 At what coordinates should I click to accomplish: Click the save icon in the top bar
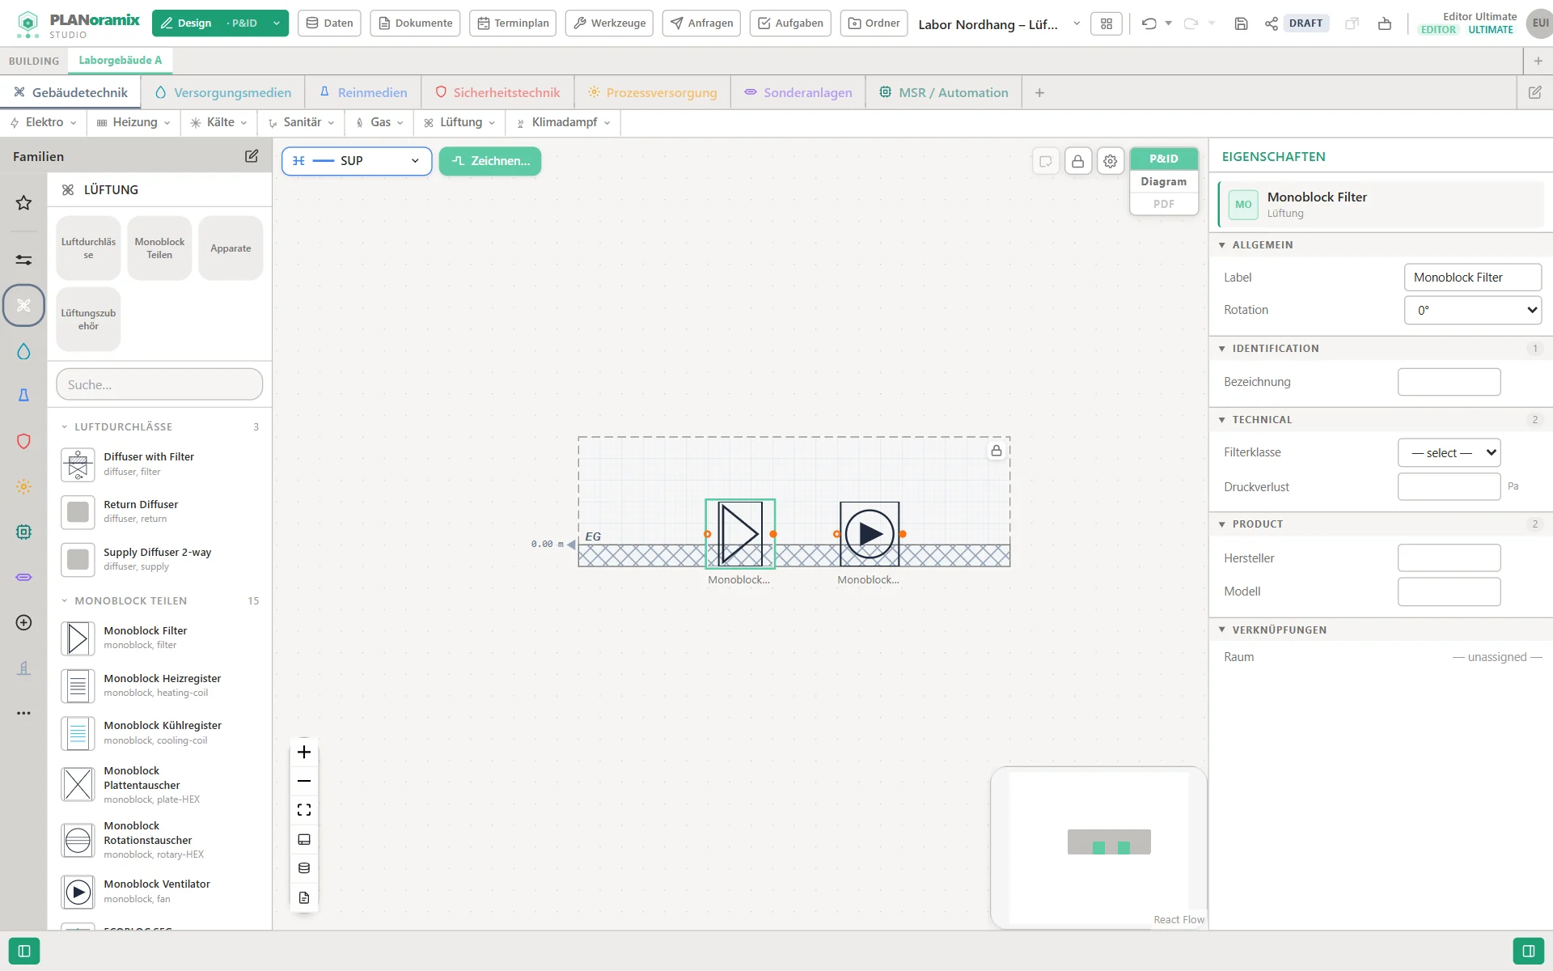[x=1241, y=23]
